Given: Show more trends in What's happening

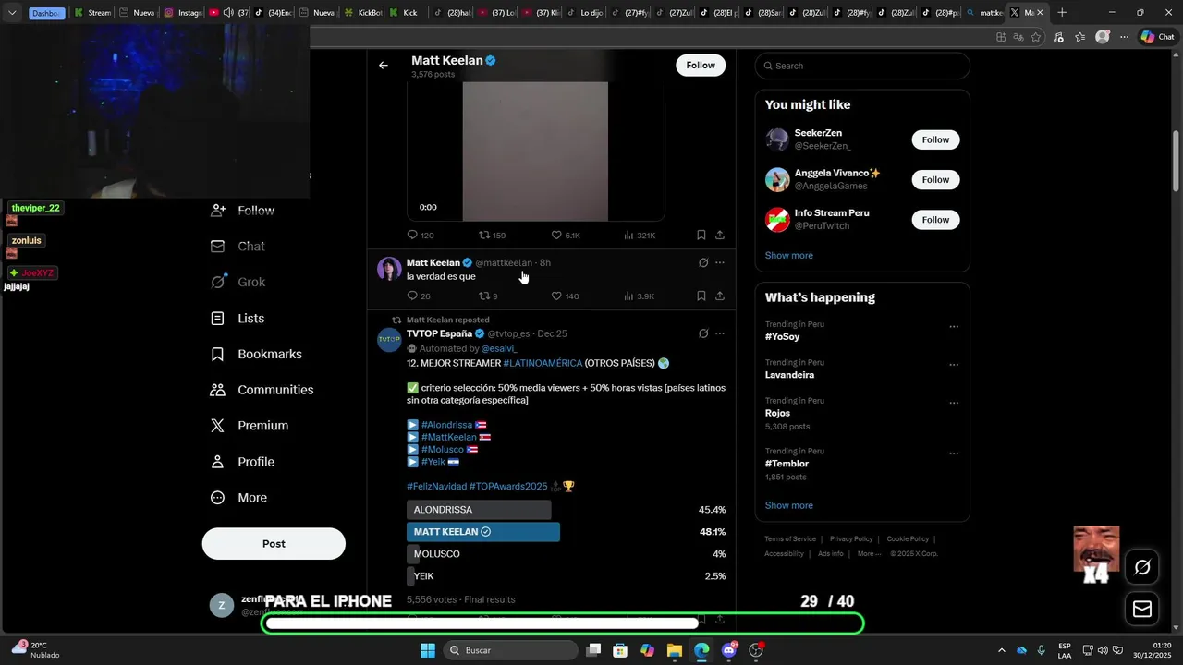Looking at the screenshot, I should (x=789, y=506).
